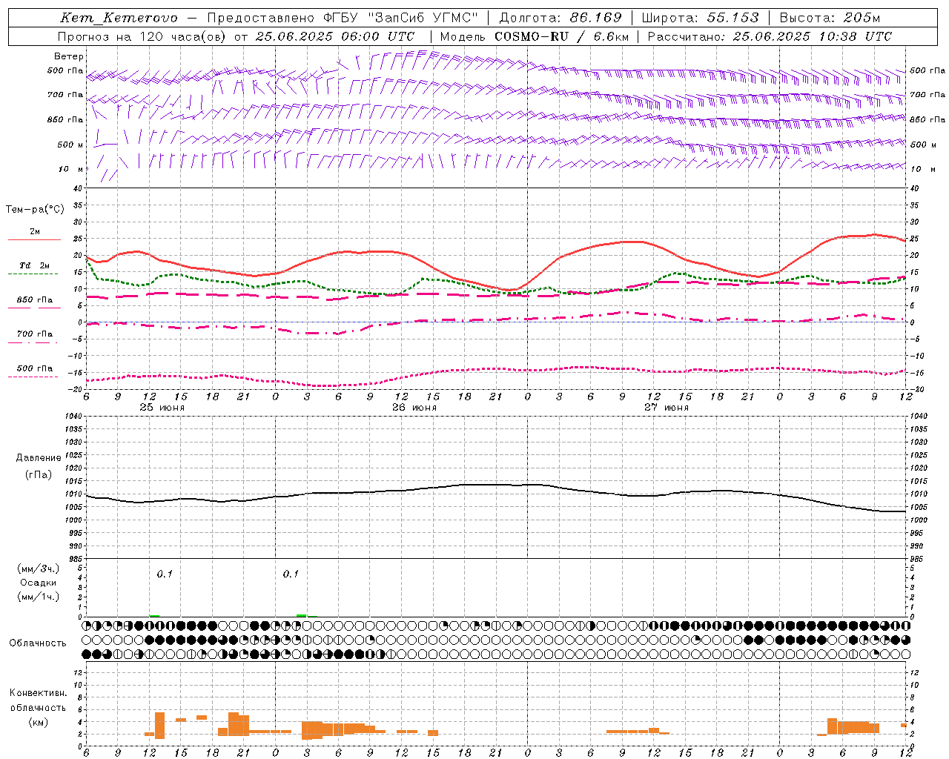Click the Ветер panel label
This screenshot has height=759, width=949.
tap(69, 56)
